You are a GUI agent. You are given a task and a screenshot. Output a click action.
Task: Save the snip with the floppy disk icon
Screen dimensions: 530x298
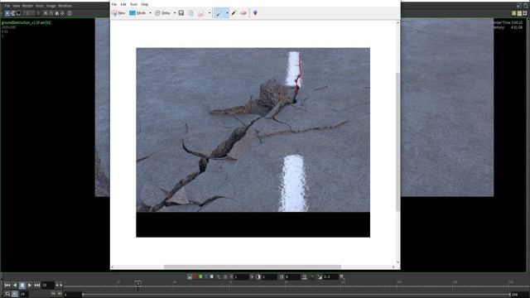(x=181, y=13)
